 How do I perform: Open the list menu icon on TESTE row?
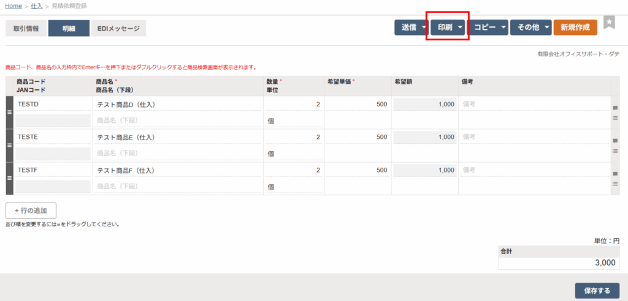(615, 151)
